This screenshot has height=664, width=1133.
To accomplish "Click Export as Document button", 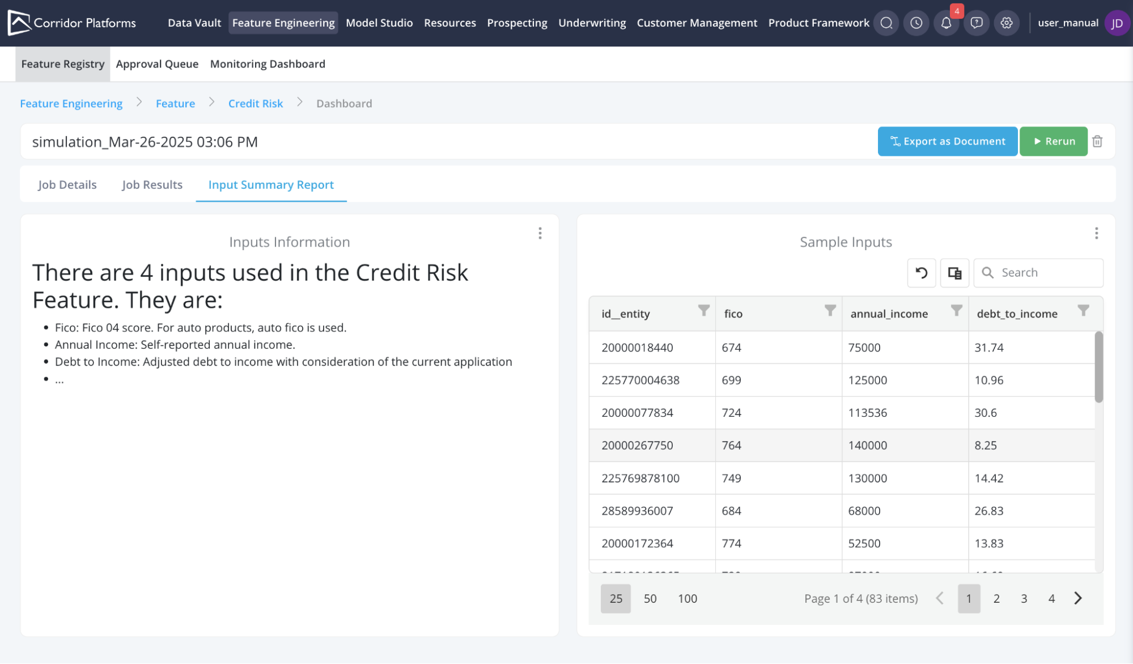I will click(x=948, y=141).
